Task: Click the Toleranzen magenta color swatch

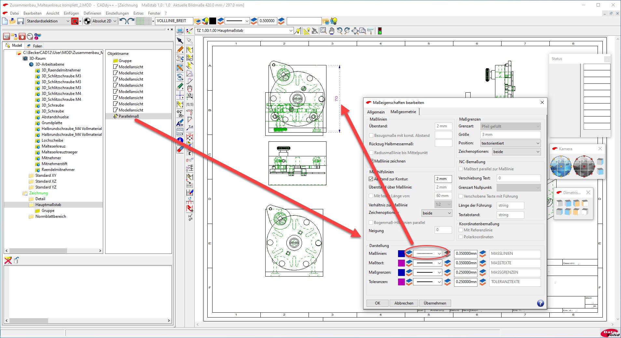Action: (401, 282)
